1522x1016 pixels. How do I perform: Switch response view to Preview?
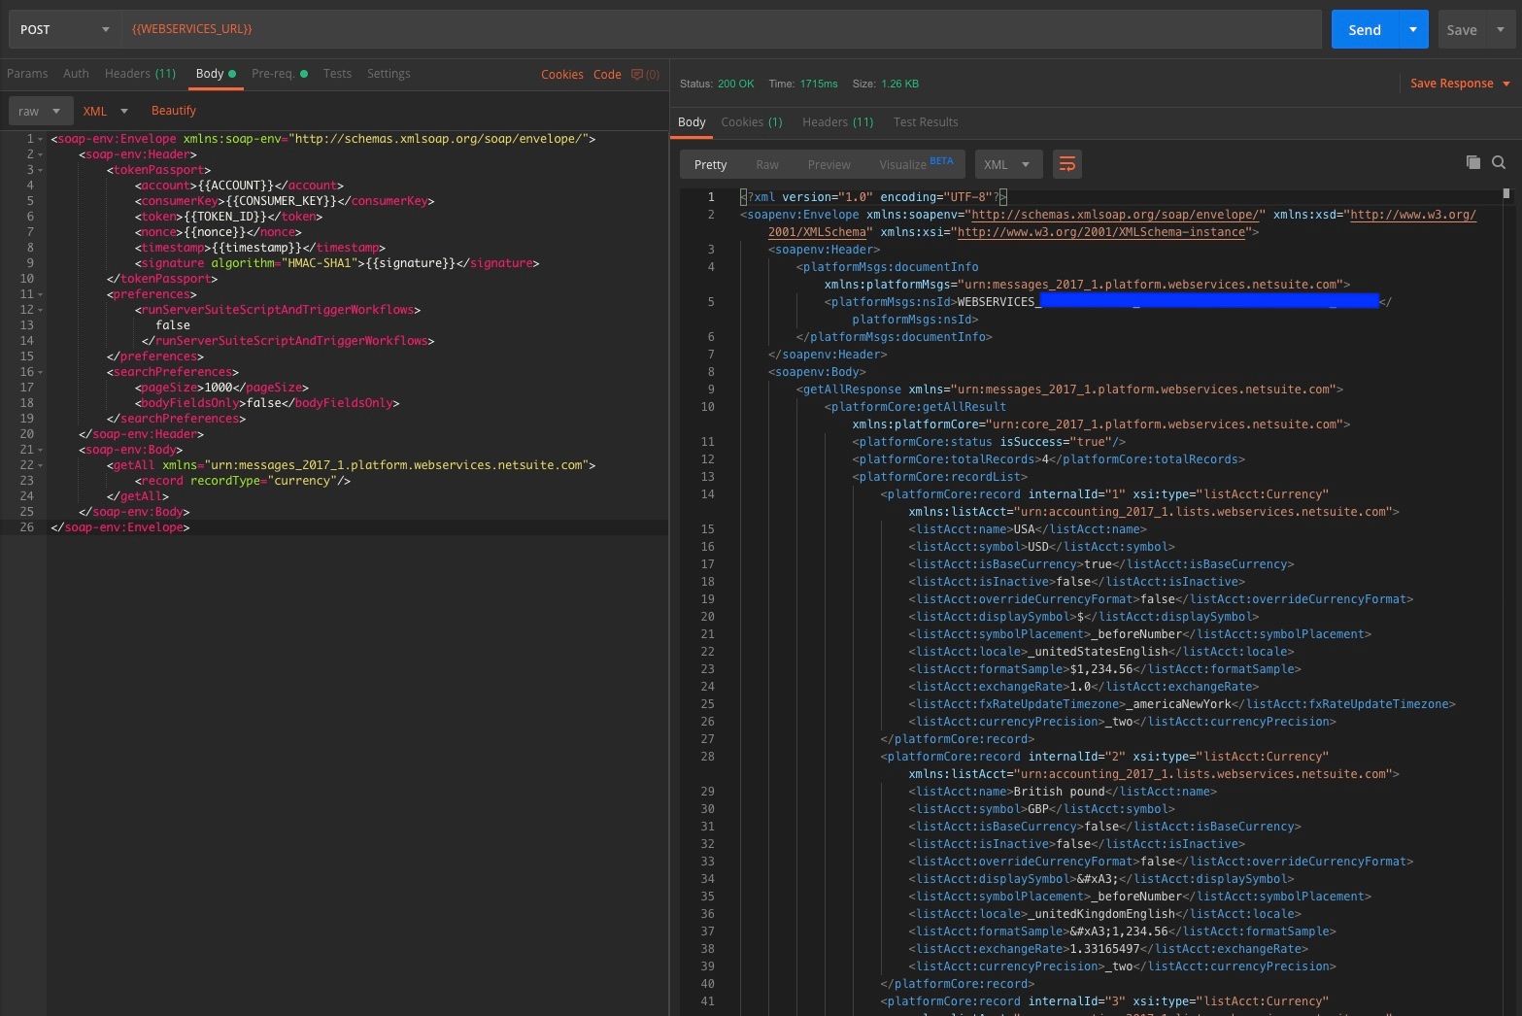(829, 165)
